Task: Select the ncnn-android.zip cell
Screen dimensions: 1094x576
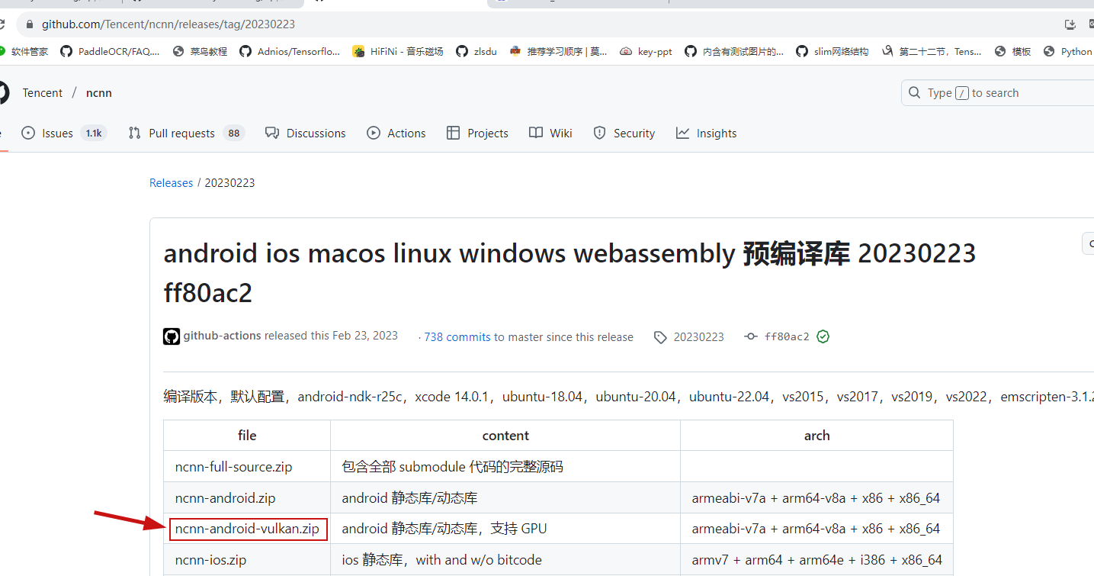Action: point(247,498)
